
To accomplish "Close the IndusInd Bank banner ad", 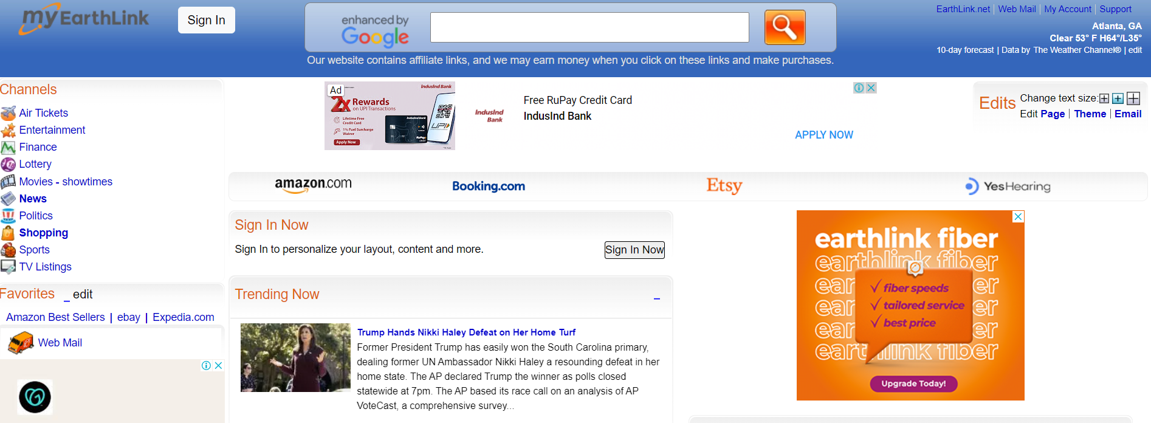I will (x=871, y=88).
